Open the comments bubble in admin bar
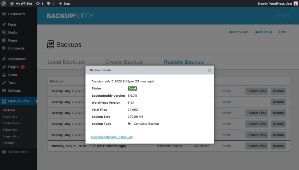The width and height of the screenshot is (299, 170). 49,3
